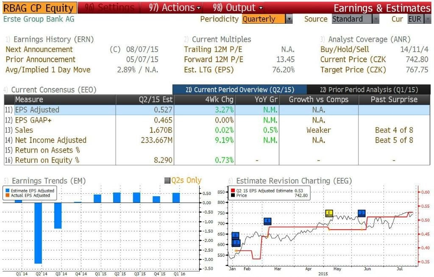Click the blue marker labeled 2 near January

(236, 243)
